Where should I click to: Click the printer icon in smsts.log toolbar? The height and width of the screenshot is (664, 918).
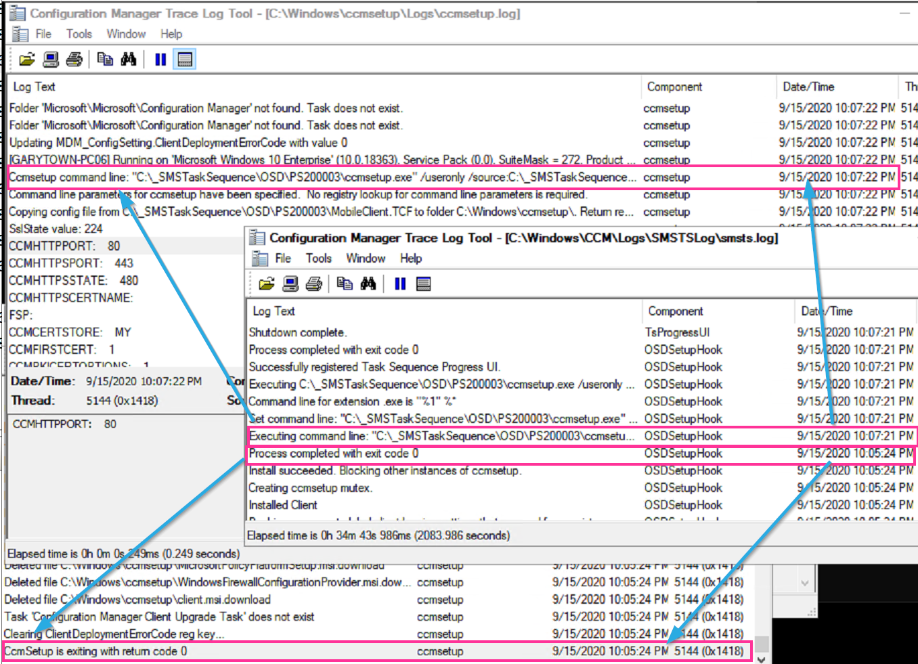(314, 284)
